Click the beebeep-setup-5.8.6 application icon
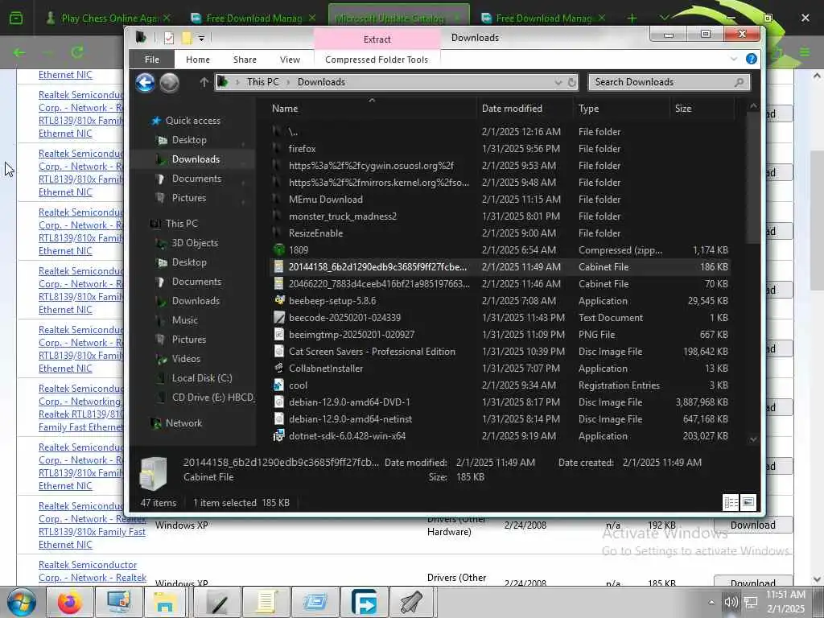Screen dimensions: 824x618 (x=279, y=301)
